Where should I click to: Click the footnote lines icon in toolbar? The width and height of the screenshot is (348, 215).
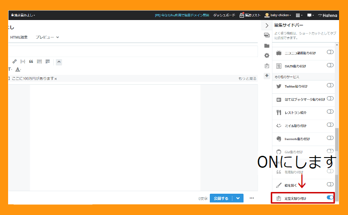pos(47,61)
